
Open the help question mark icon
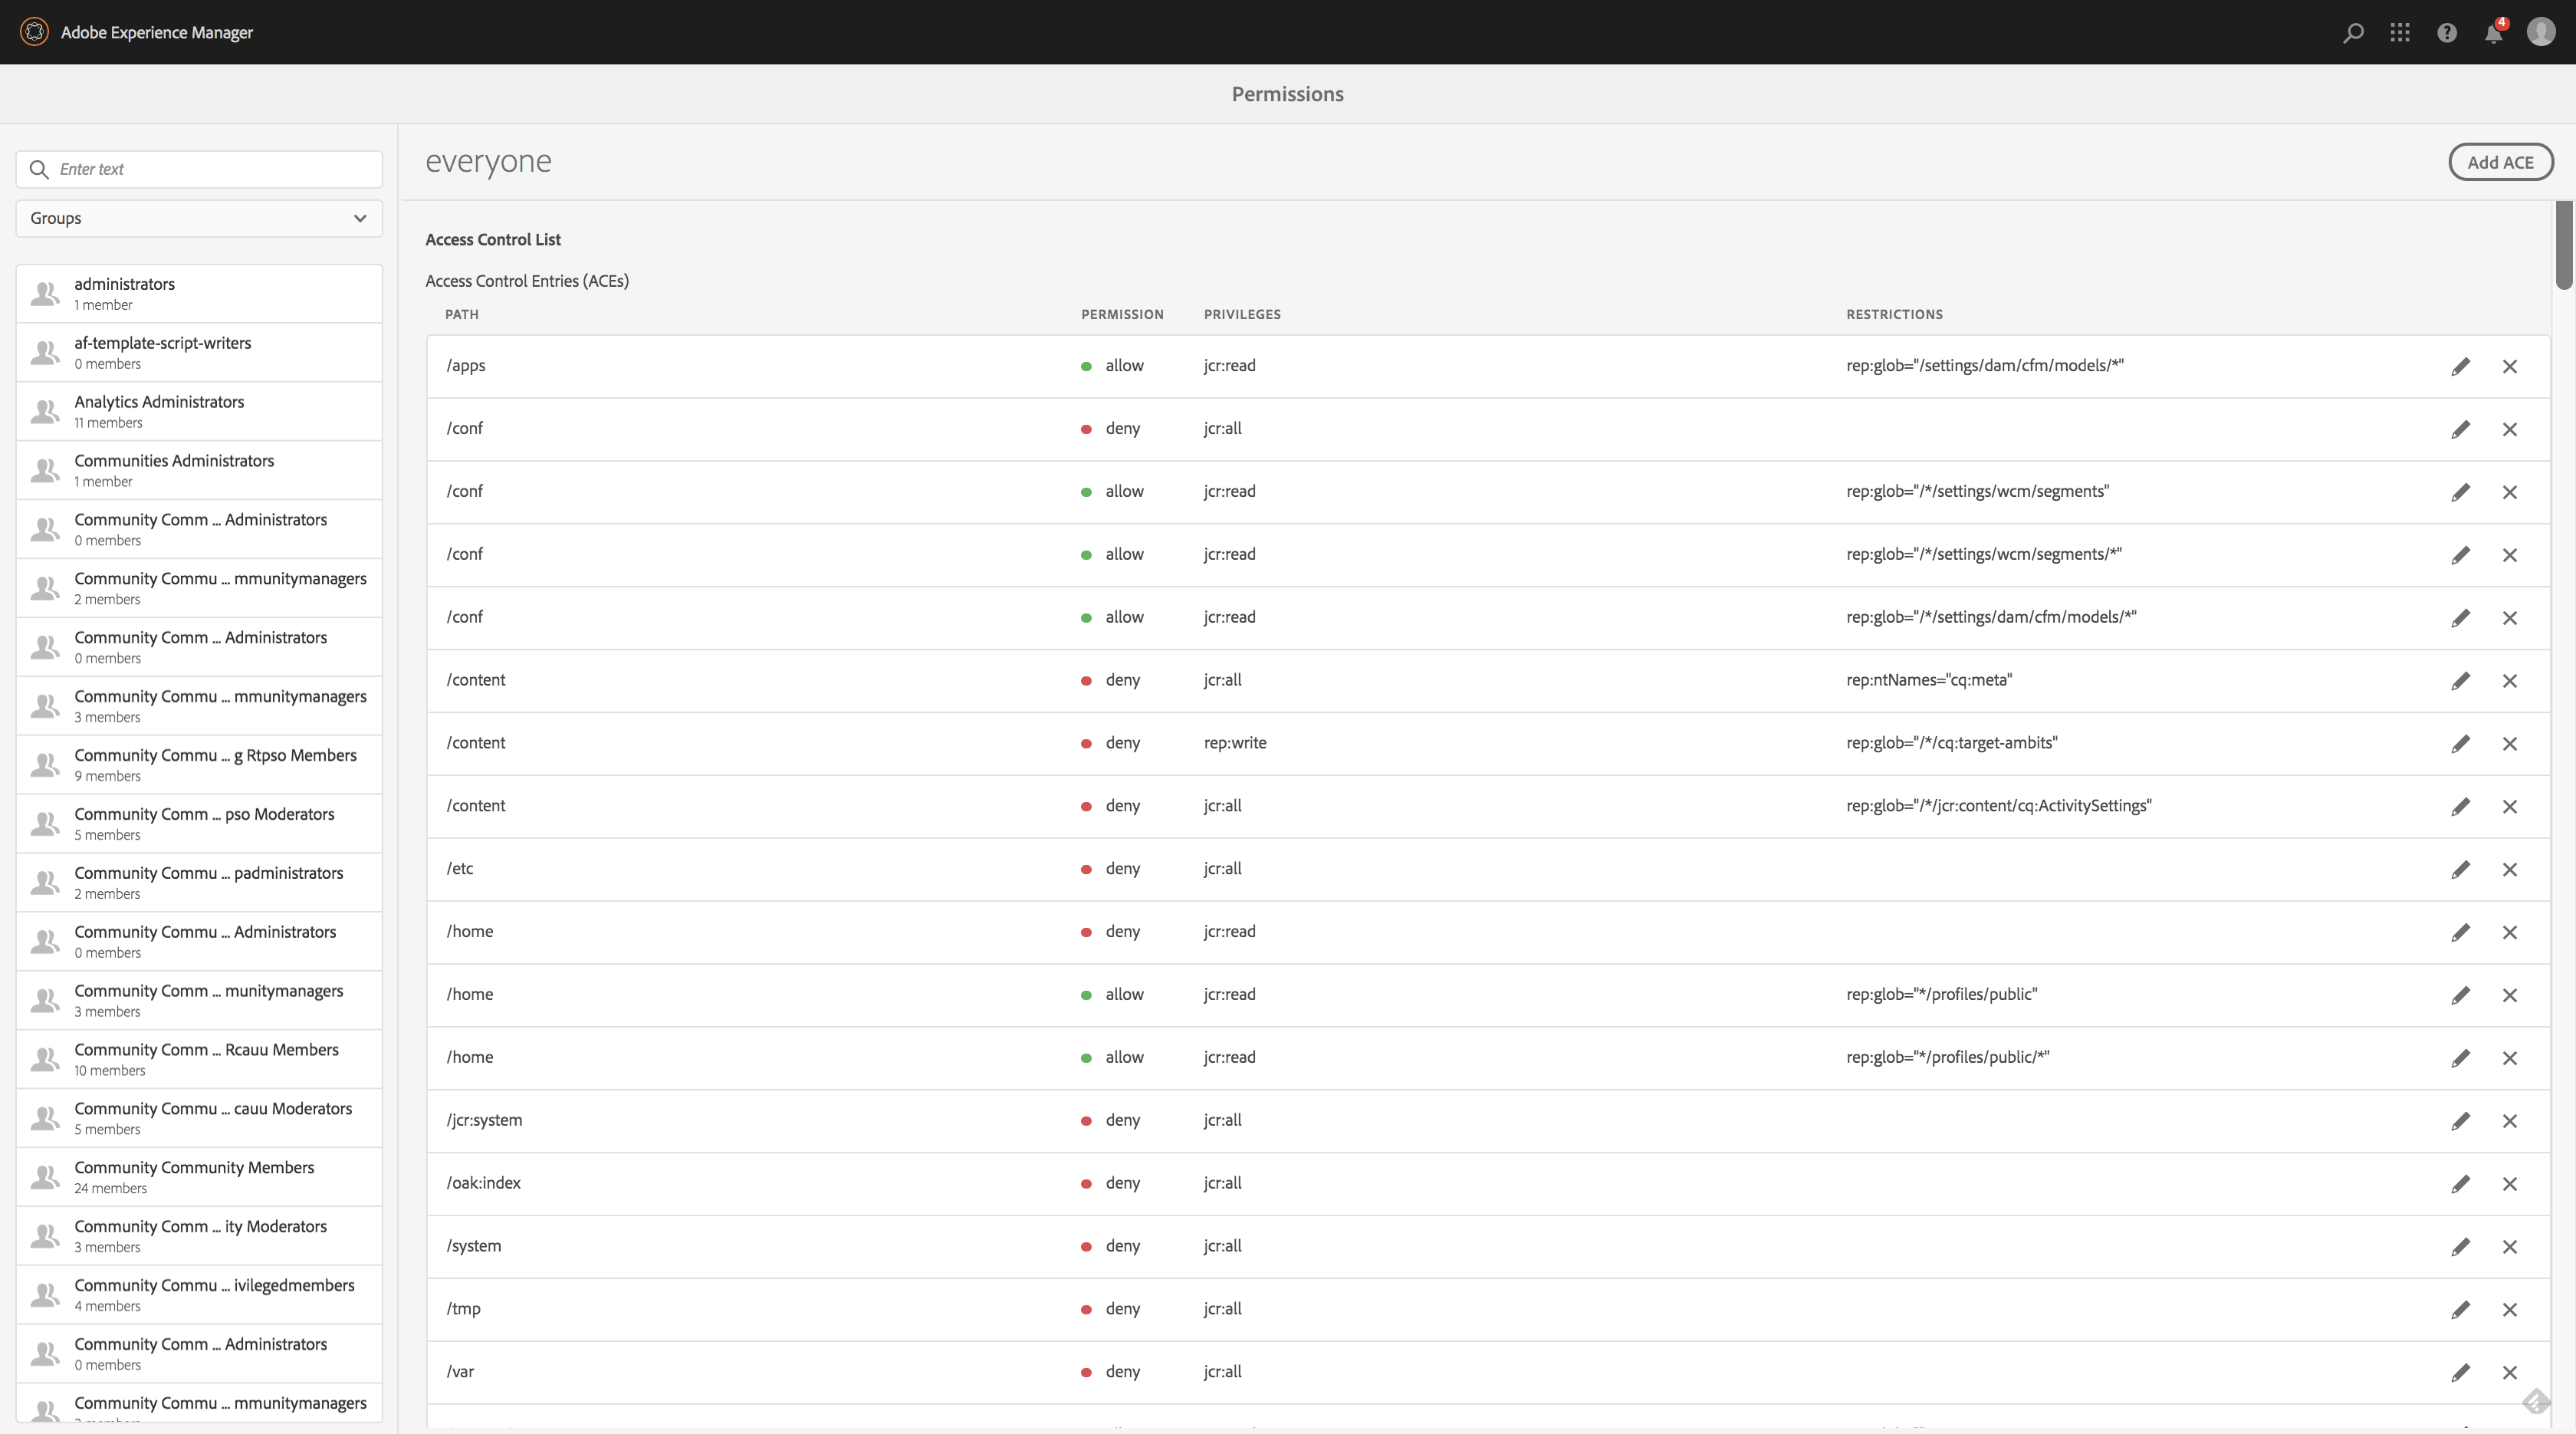pos(2447,32)
